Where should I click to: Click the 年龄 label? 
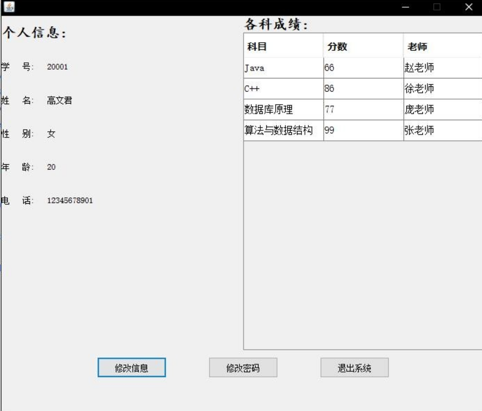pyautogui.click(x=17, y=167)
